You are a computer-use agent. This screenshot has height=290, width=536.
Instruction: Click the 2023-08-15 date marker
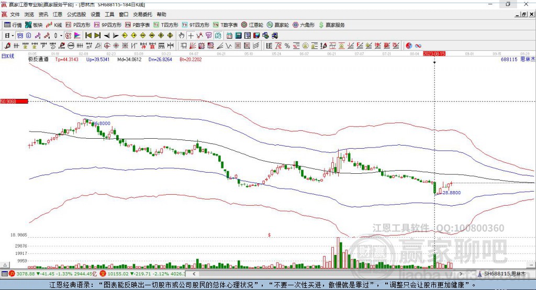(x=434, y=54)
